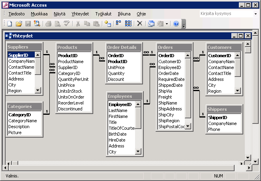Viewport: 261px width, 181px height.
Task: Click Customers list scroll down arrow
Action: click(238, 91)
